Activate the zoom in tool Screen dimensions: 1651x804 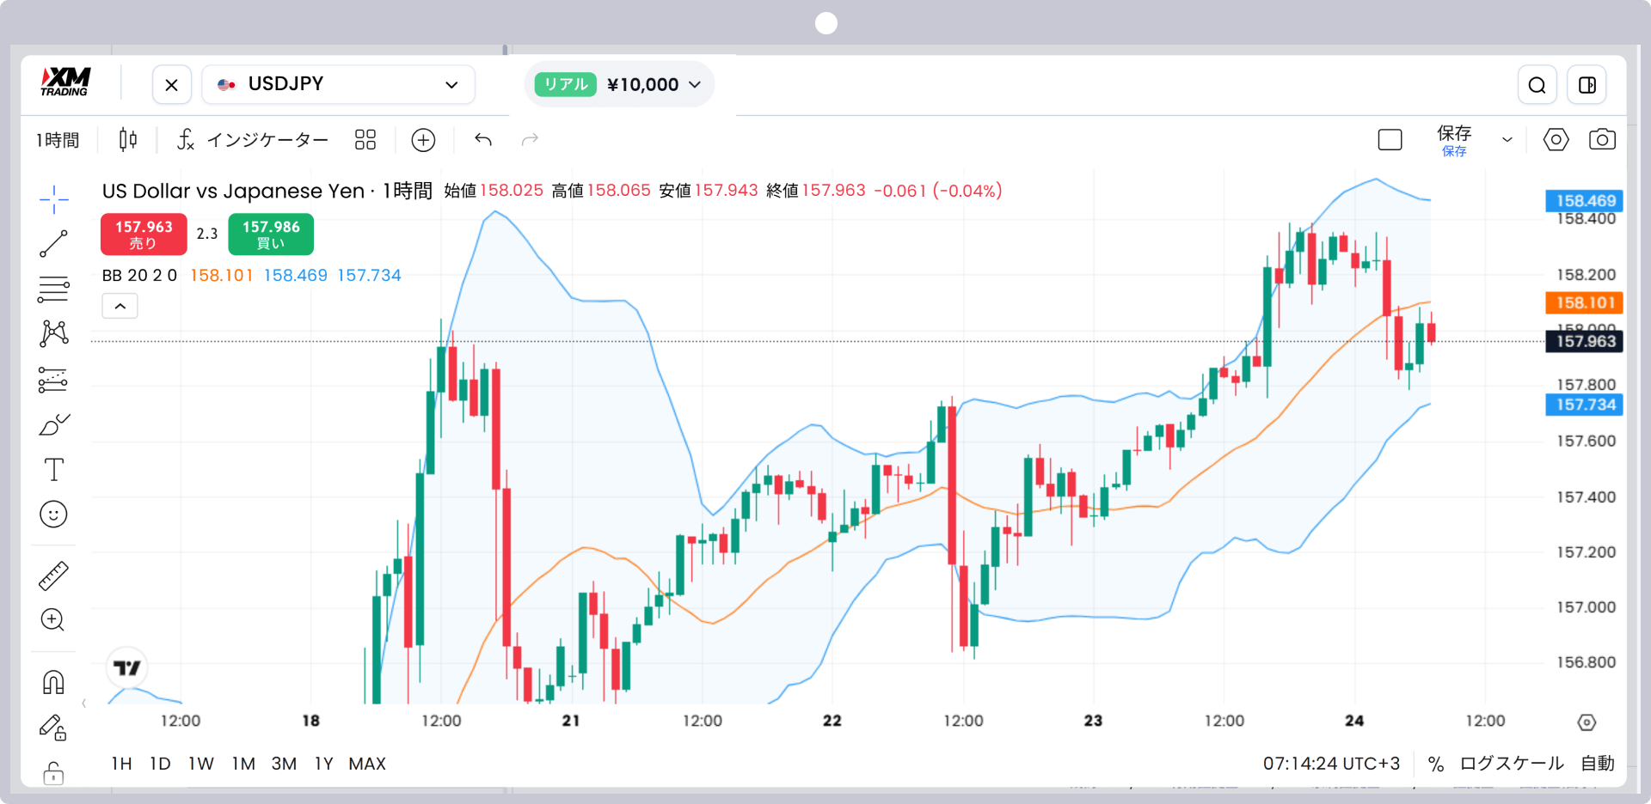pyautogui.click(x=53, y=620)
